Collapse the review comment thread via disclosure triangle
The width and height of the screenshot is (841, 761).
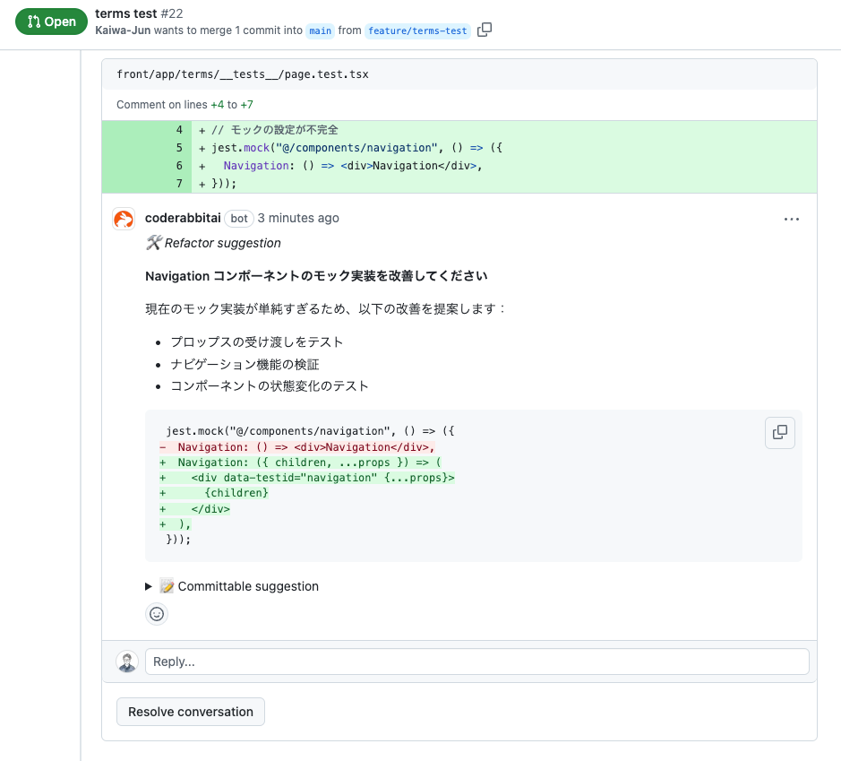(x=148, y=586)
